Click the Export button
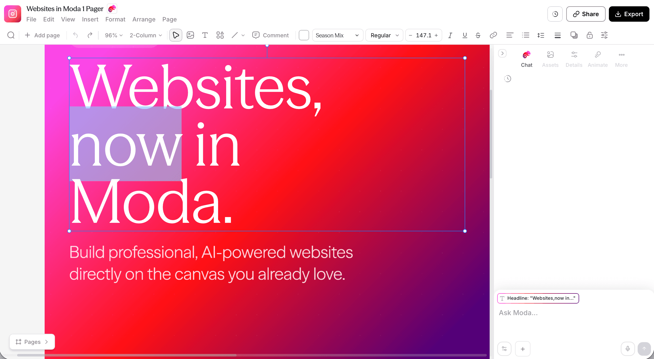The image size is (654, 359). 629,14
